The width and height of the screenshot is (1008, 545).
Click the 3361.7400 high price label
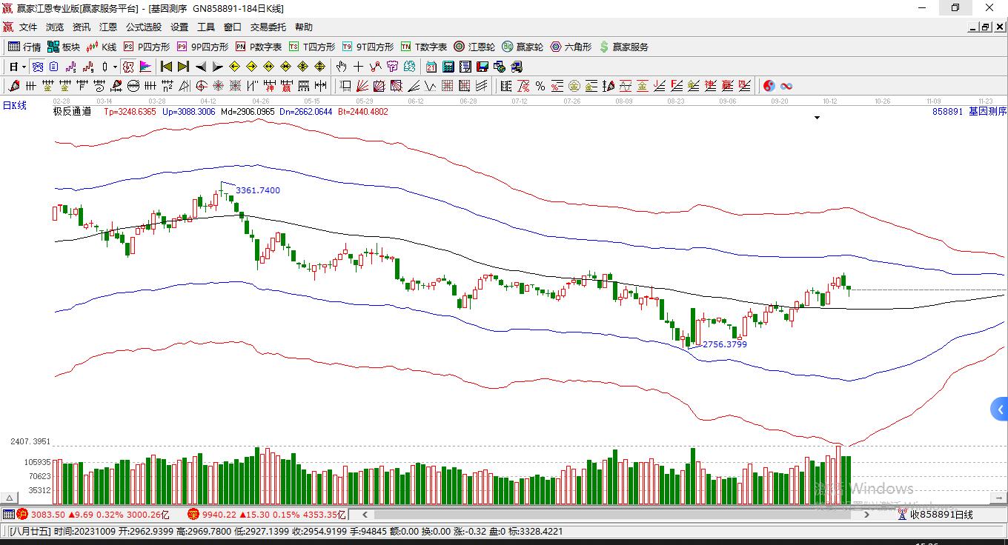point(258,190)
